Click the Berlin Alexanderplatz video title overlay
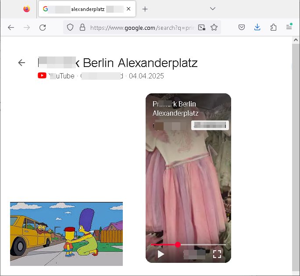The width and height of the screenshot is (300, 276). click(175, 108)
